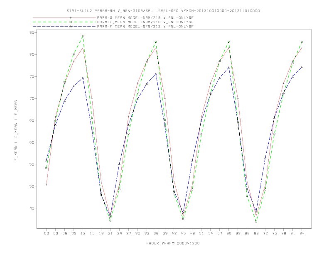This screenshot has width=329, height=254.
Task: Click the y-axis tick label 55
Action: [x=32, y=164]
